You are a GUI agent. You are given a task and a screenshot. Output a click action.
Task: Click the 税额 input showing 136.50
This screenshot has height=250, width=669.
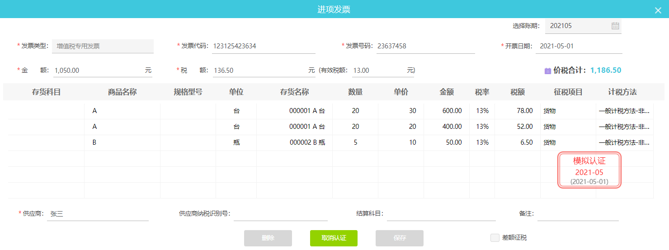point(258,71)
